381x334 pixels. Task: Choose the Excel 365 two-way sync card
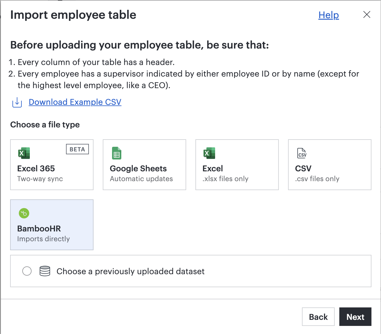pos(52,165)
